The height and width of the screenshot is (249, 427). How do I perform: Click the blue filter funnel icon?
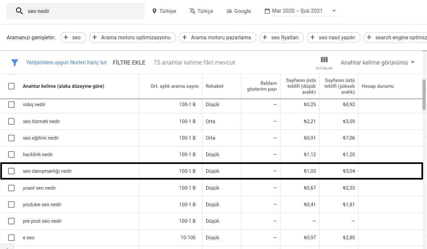15,63
